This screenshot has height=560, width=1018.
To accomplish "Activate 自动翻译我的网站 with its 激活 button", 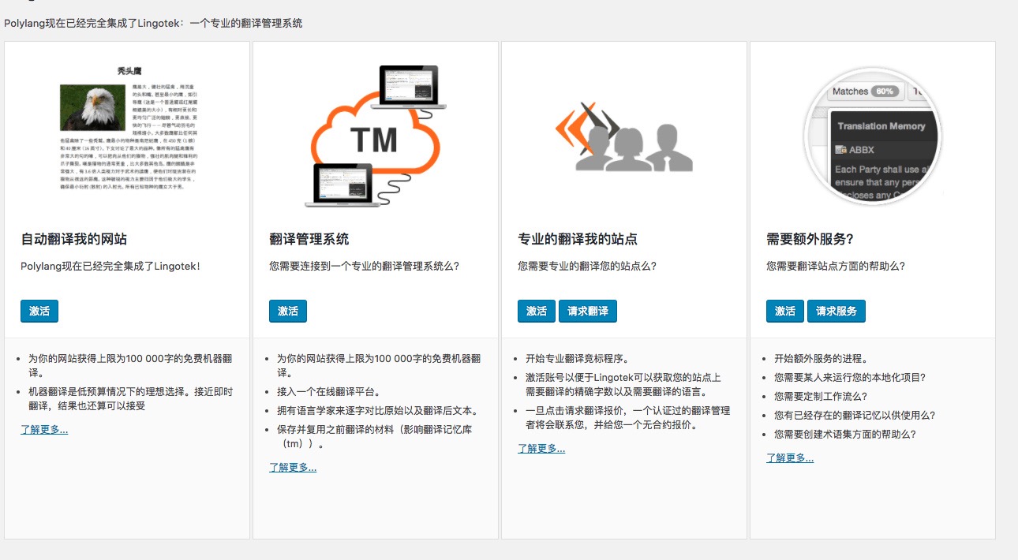I will (x=38, y=311).
